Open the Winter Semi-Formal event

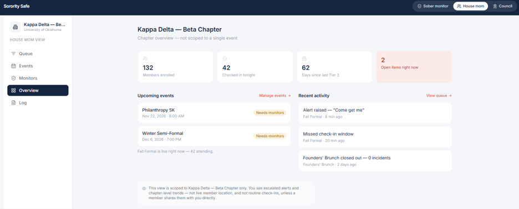click(214, 136)
